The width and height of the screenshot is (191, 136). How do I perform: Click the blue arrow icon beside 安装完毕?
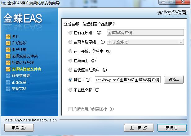tap(8, 89)
